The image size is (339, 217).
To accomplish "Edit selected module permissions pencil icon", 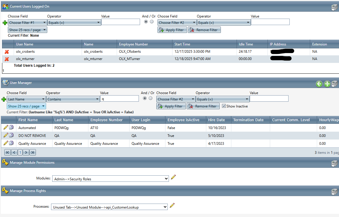I will [173, 177].
